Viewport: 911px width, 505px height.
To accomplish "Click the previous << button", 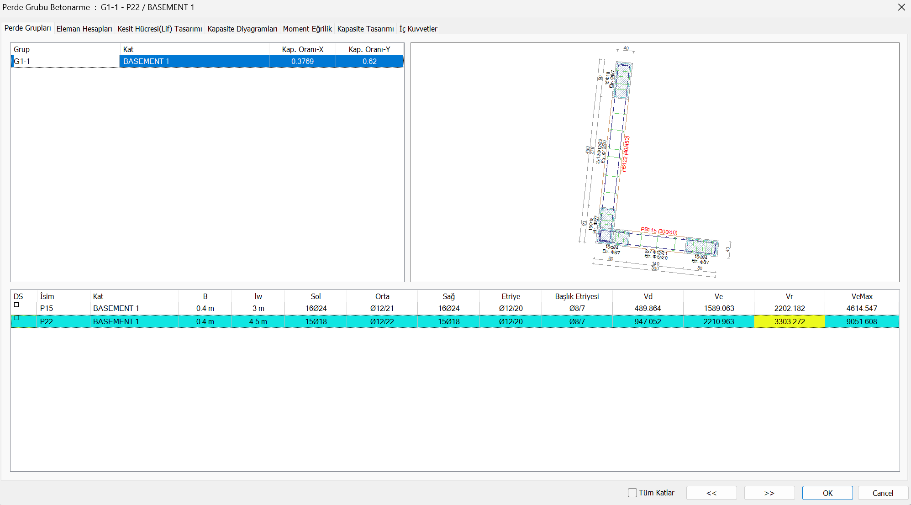I will [x=711, y=493].
